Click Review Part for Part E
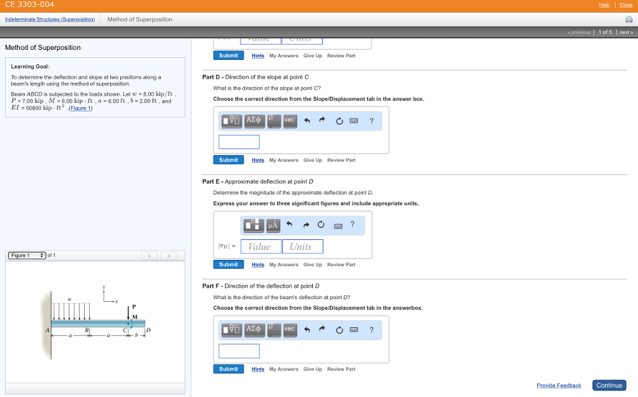638x397 pixels. (x=341, y=265)
